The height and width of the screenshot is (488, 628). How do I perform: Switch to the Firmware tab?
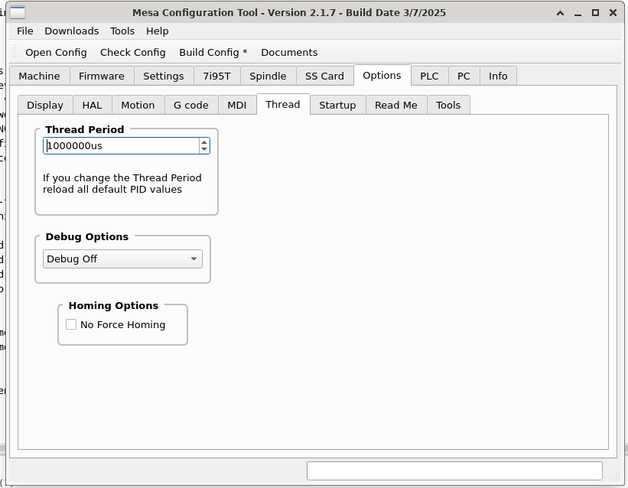[x=101, y=76]
